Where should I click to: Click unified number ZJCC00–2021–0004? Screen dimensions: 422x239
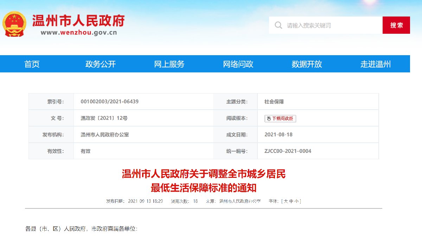(x=288, y=151)
